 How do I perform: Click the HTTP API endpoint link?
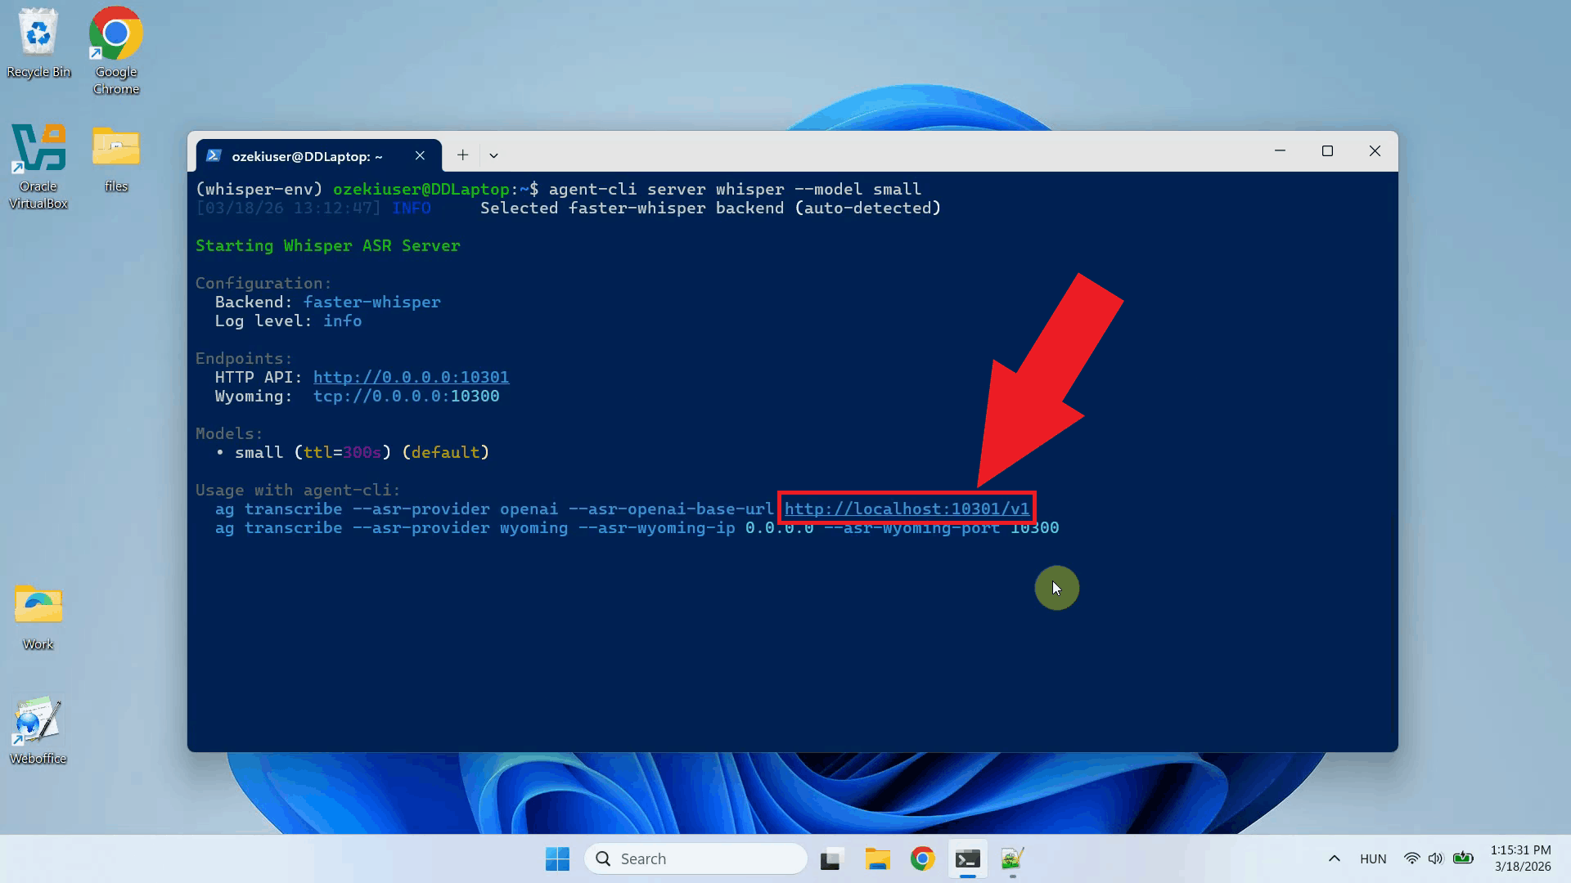click(x=411, y=377)
